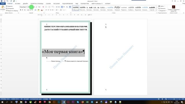
Task: Clear all formatting with eraser icon
Action: (43, 7)
